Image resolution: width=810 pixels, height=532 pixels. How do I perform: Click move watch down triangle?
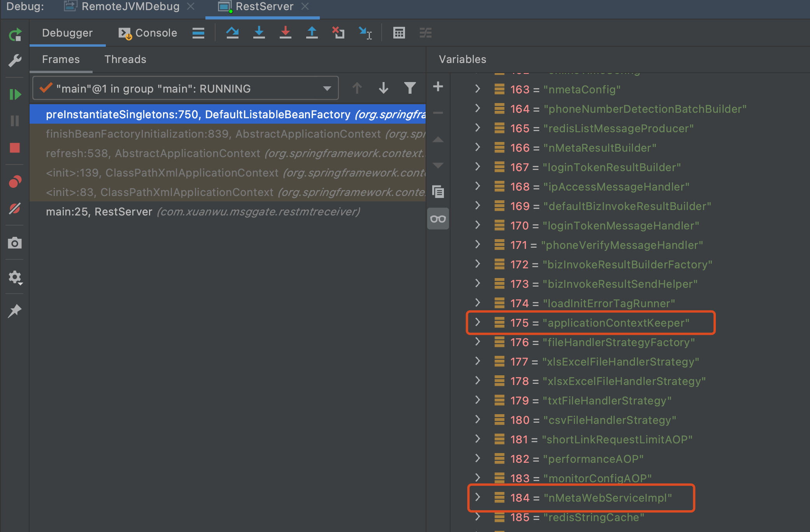coord(438,166)
